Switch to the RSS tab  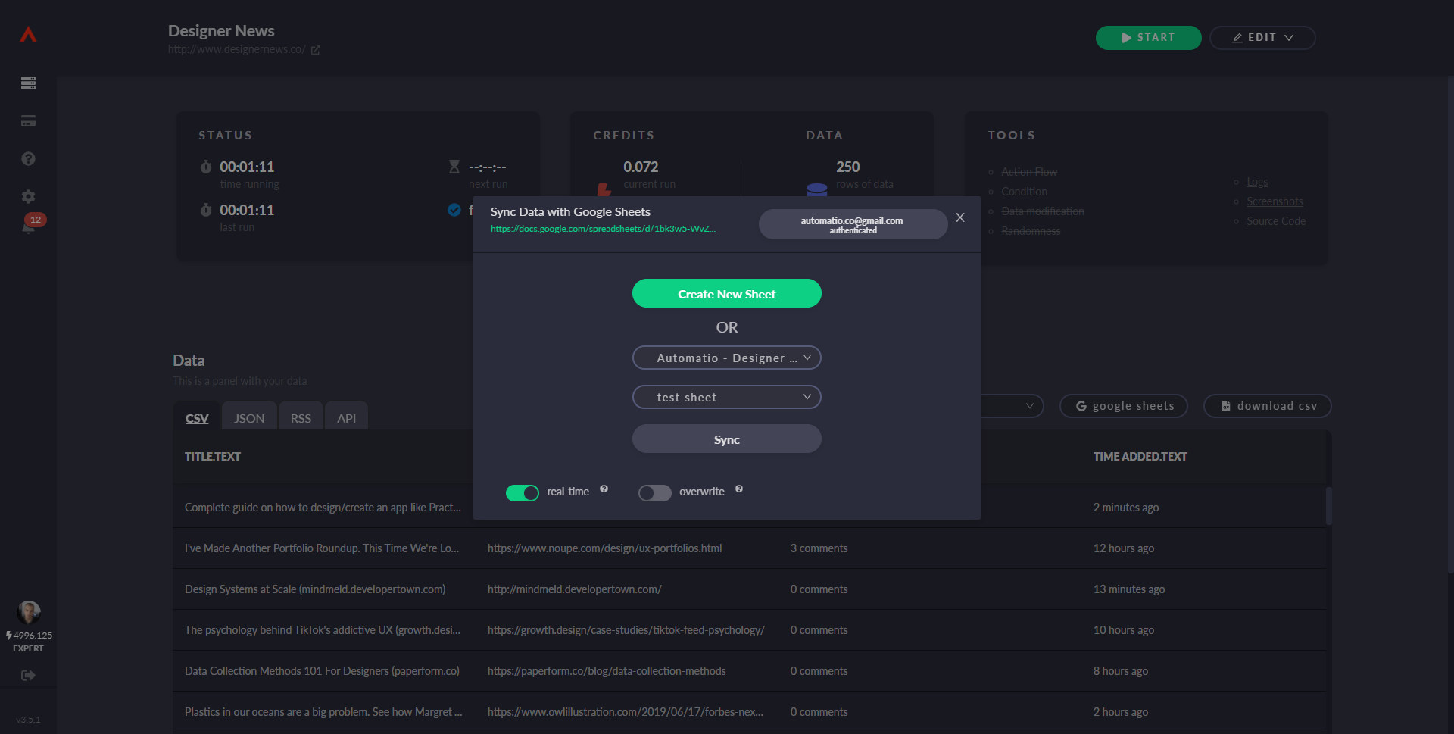click(x=301, y=418)
